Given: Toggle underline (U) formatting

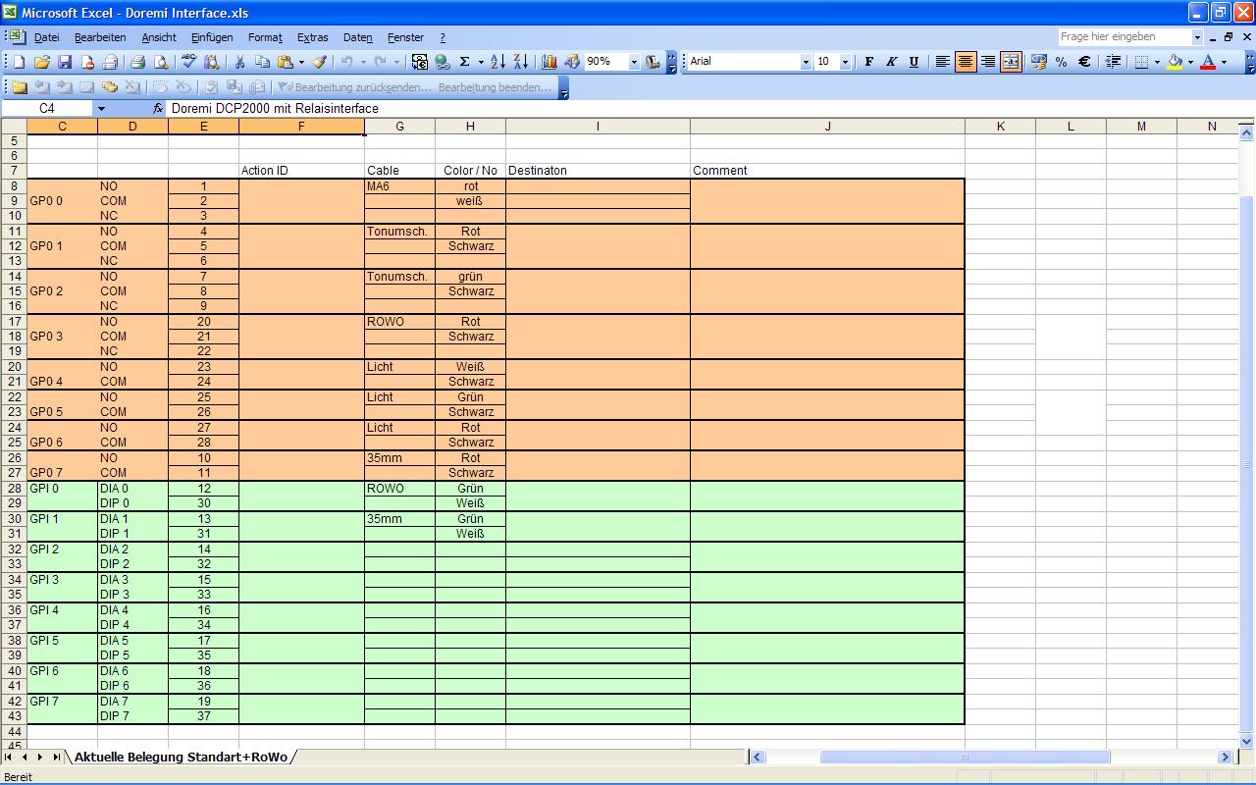Looking at the screenshot, I should [x=914, y=62].
